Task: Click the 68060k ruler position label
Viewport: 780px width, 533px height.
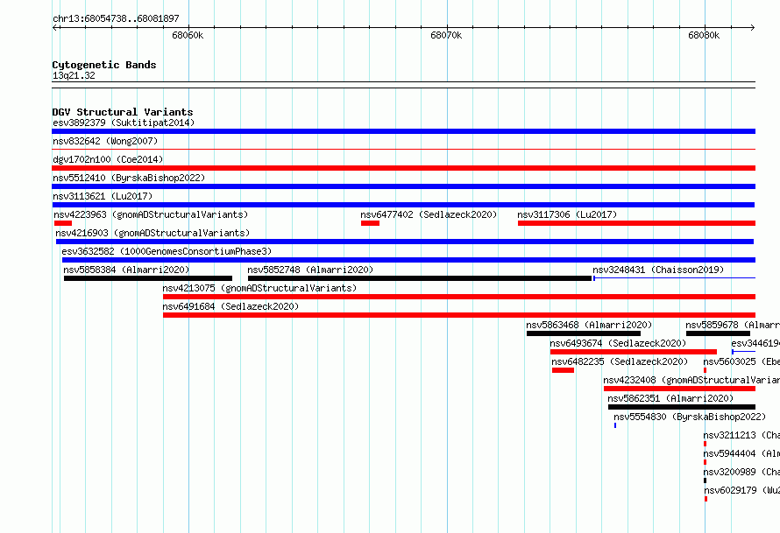Action: point(188,35)
